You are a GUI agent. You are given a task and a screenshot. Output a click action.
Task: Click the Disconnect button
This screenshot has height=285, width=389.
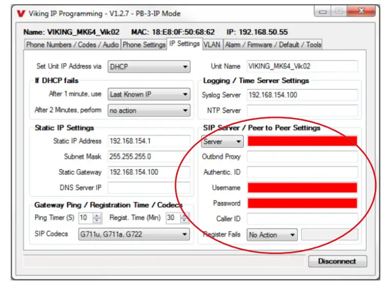coord(338,262)
